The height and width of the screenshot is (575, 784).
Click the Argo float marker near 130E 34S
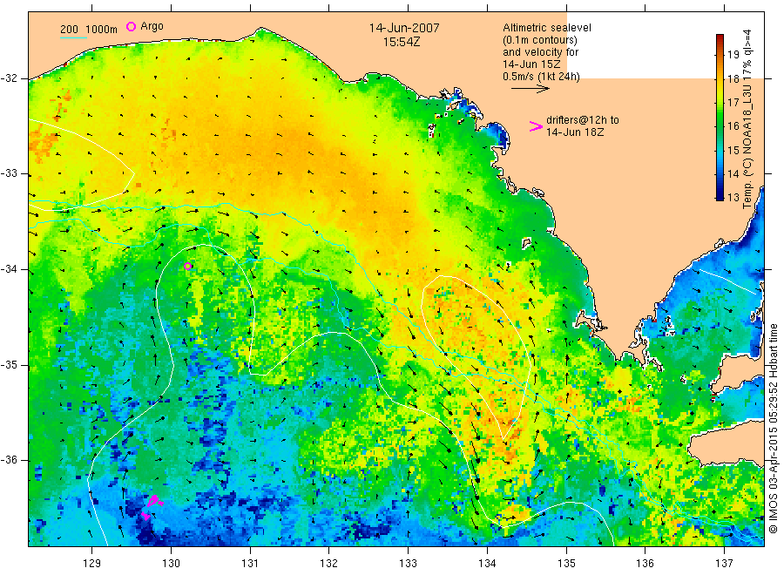[x=188, y=266]
